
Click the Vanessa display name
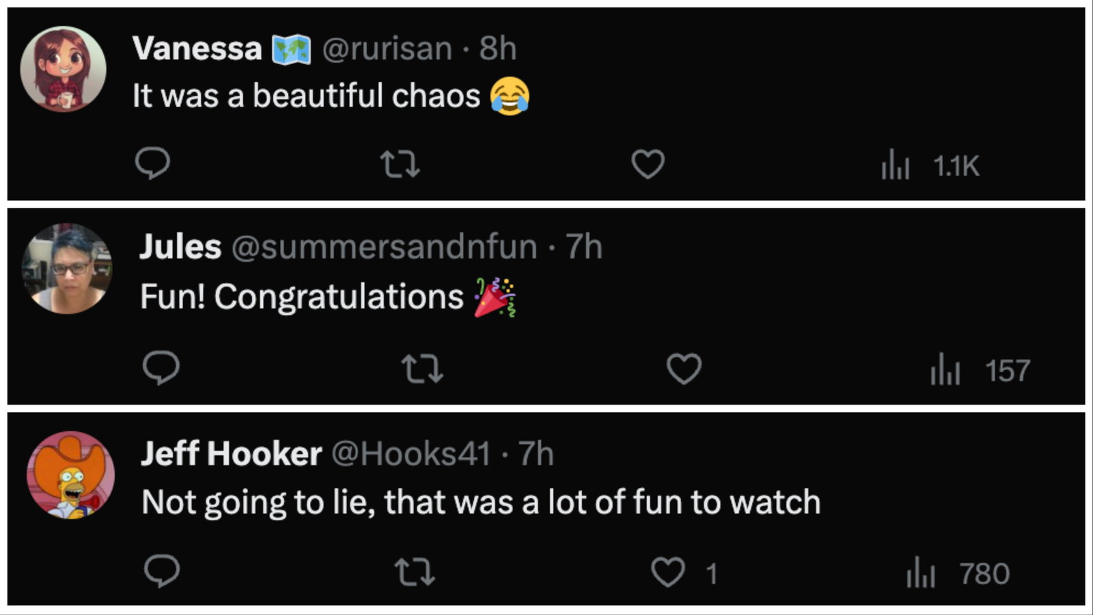(x=197, y=49)
